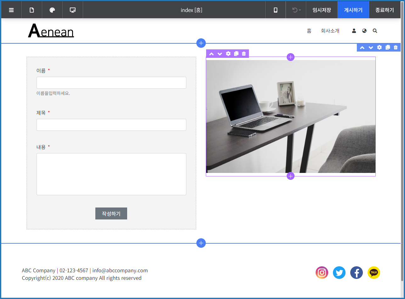Open the hamburger menu in the editor toolbar
This screenshot has width=405, height=299.
11,10
